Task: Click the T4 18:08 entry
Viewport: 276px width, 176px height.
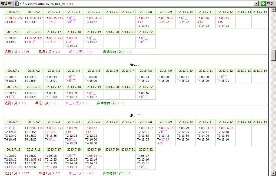Action: click(x=51, y=167)
